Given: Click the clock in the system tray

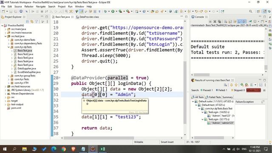Looking at the screenshot, I should 255,149.
